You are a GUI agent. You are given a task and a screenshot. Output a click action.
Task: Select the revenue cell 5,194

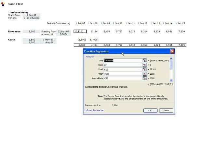[x=94, y=31]
